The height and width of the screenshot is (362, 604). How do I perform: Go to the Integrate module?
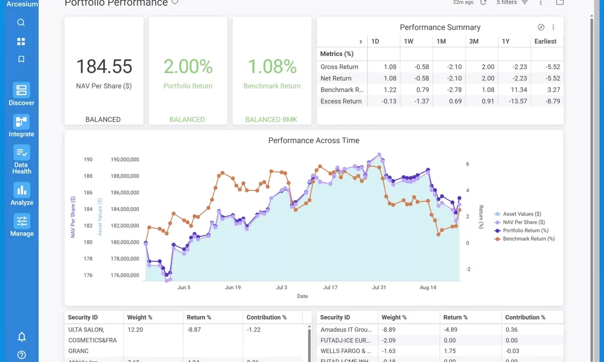(22, 126)
